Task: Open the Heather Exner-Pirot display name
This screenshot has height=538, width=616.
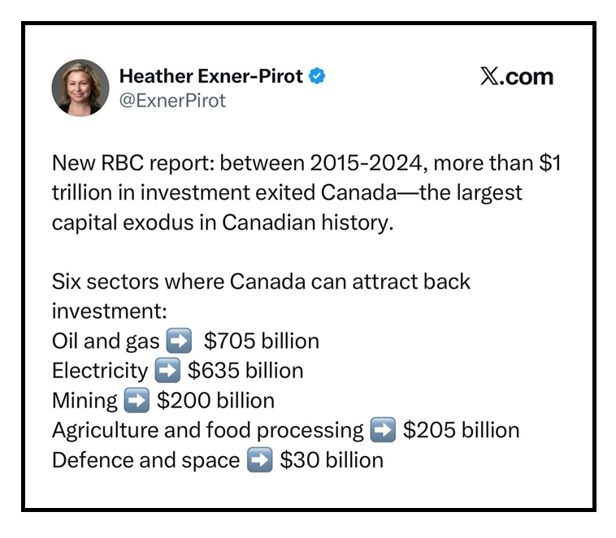Action: pyautogui.click(x=210, y=76)
